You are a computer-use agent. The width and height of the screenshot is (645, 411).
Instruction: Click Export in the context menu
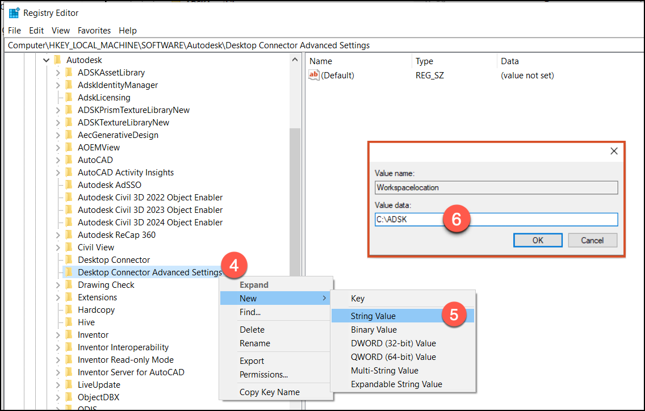pyautogui.click(x=275, y=361)
